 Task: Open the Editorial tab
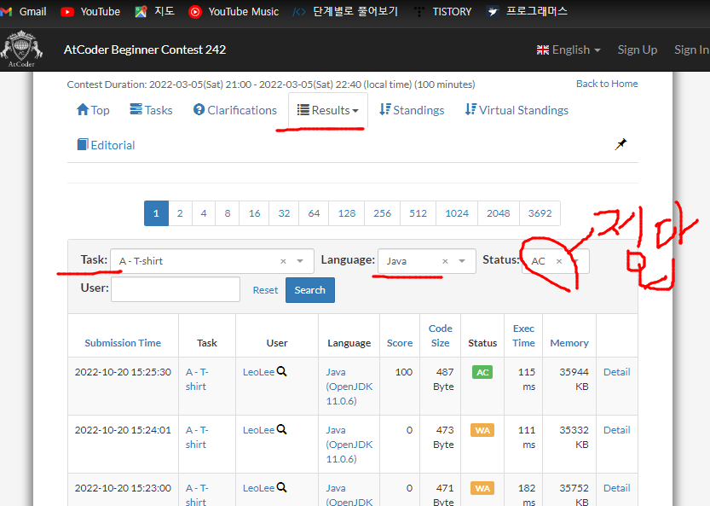click(x=106, y=145)
